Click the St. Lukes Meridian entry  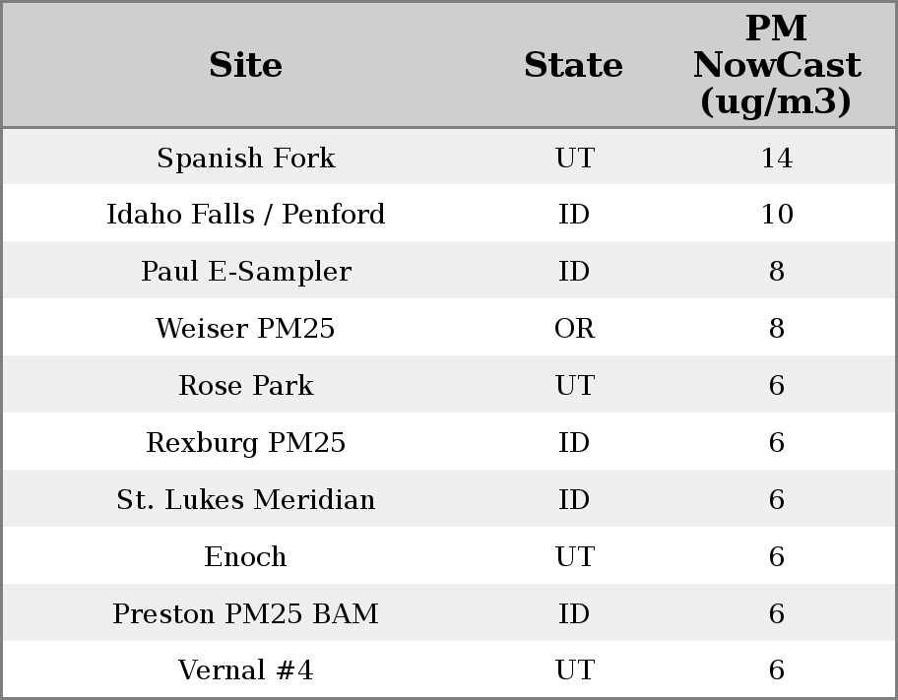pos(245,500)
